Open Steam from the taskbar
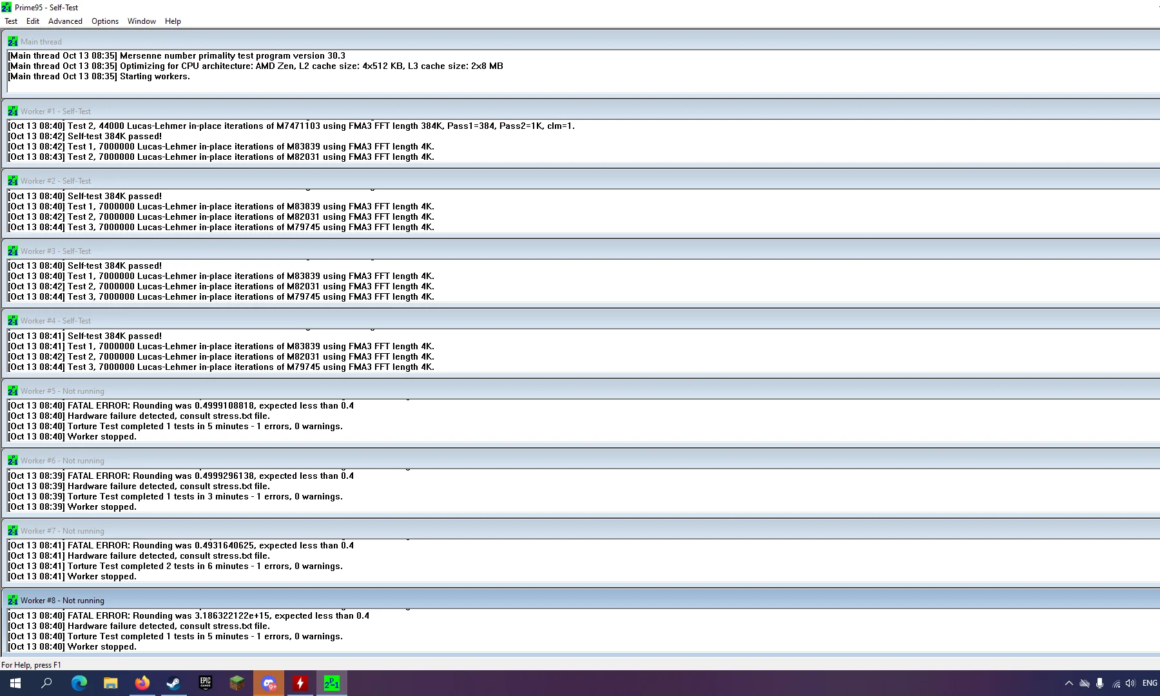The width and height of the screenshot is (1160, 696). pos(173,683)
